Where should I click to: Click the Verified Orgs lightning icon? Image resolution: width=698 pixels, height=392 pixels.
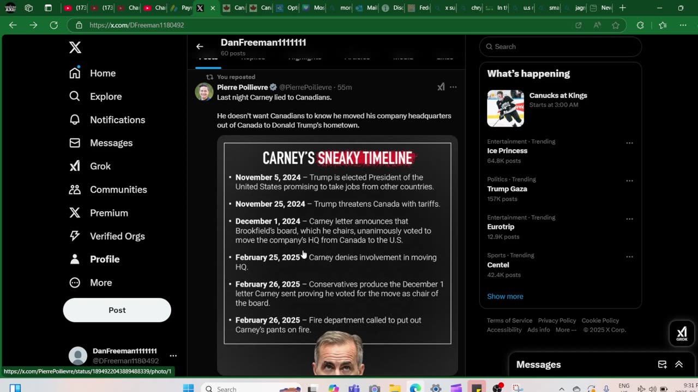click(x=75, y=236)
